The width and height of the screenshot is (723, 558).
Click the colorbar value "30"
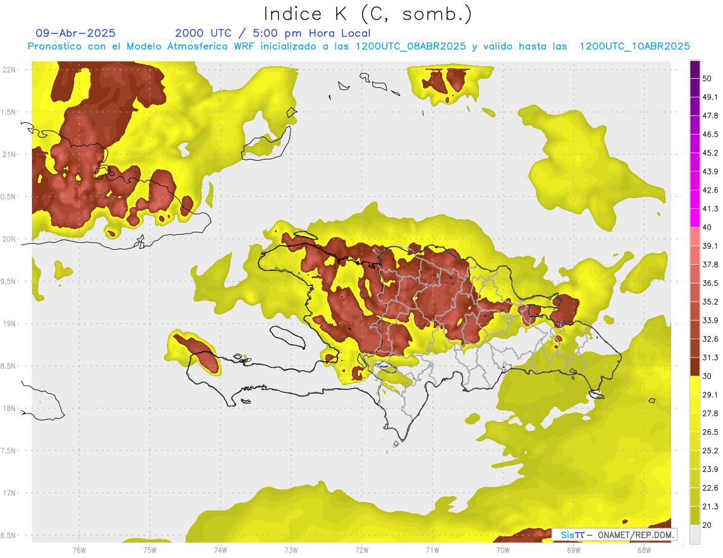coord(707,376)
